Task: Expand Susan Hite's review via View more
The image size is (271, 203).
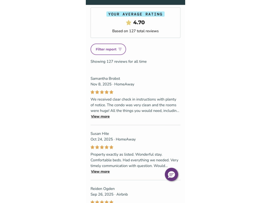Action: click(x=100, y=171)
